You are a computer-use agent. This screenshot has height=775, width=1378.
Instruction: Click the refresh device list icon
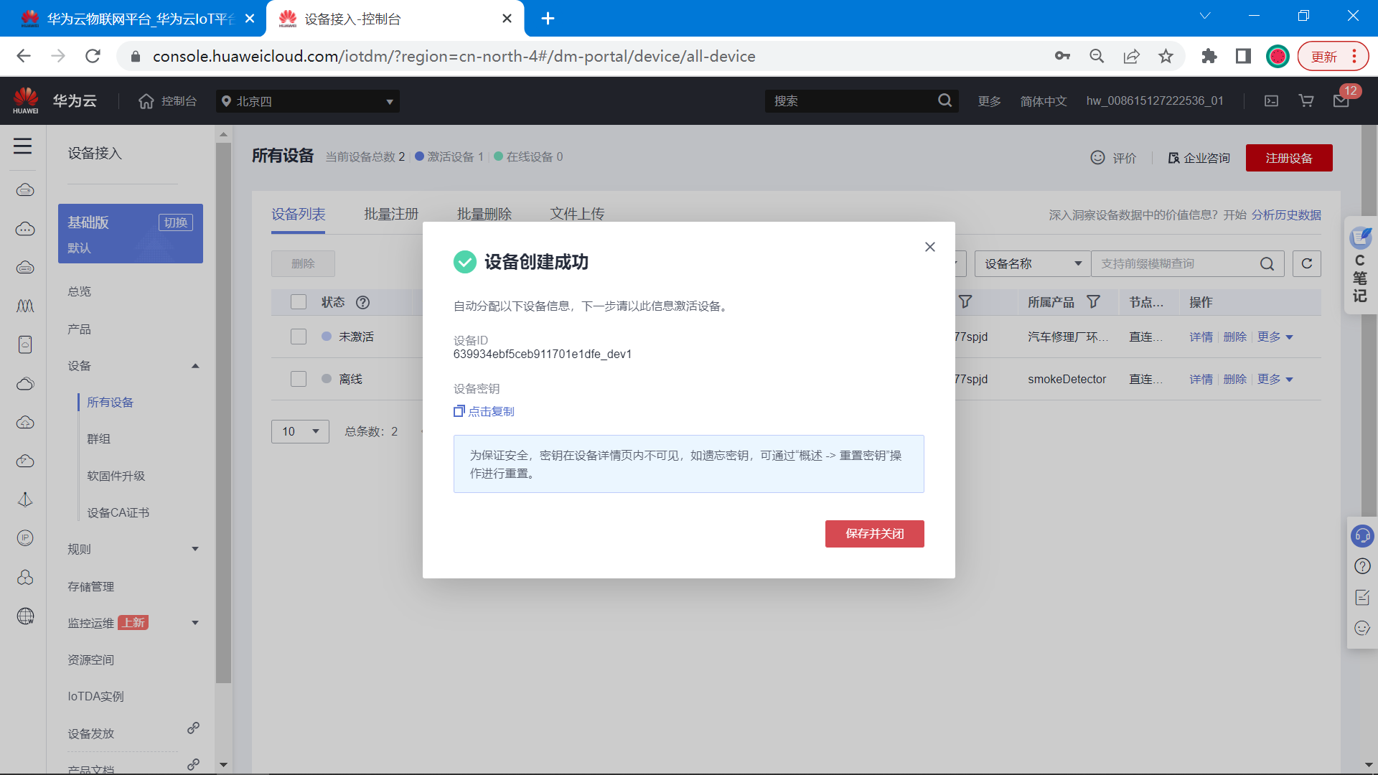click(x=1306, y=263)
